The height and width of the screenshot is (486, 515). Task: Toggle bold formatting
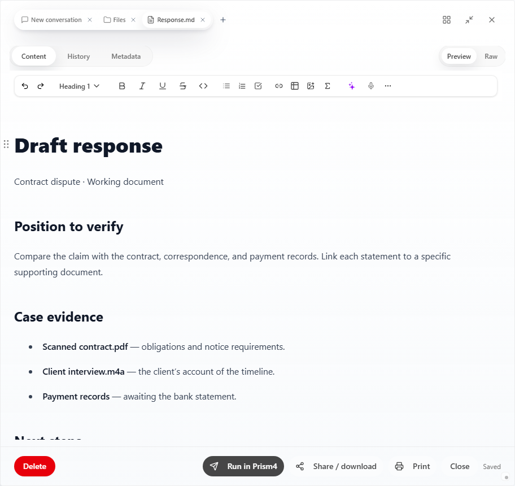(122, 86)
